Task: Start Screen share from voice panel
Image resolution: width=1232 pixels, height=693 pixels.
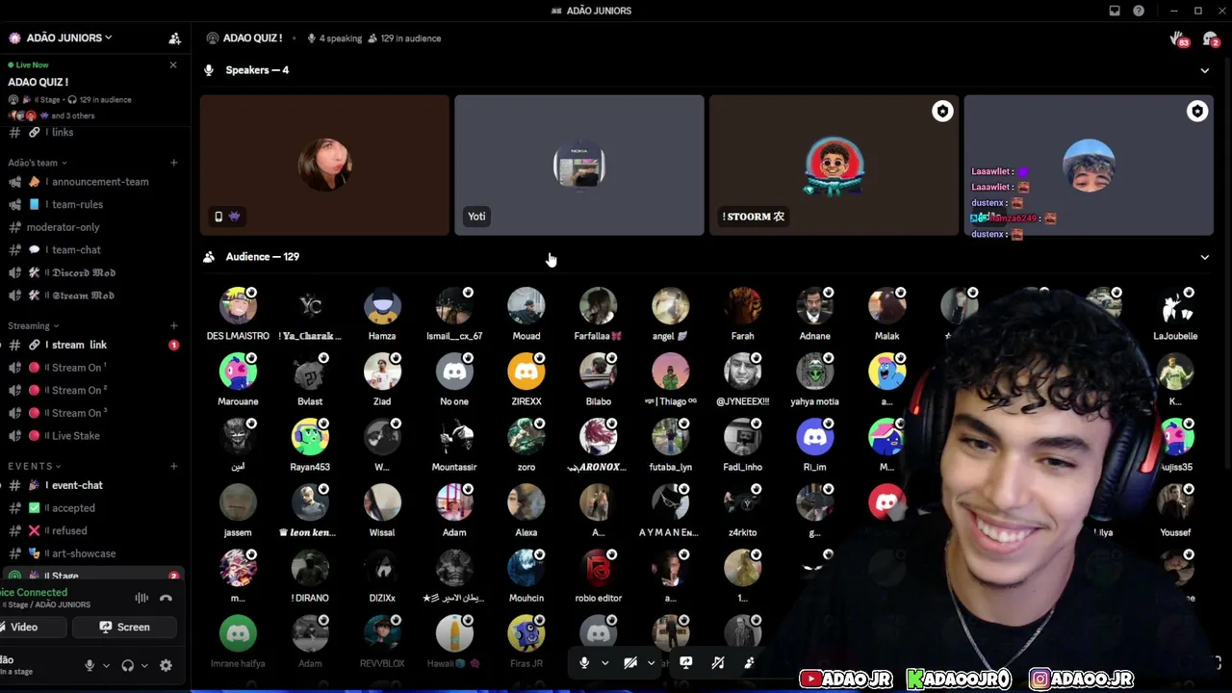Action: coord(124,628)
